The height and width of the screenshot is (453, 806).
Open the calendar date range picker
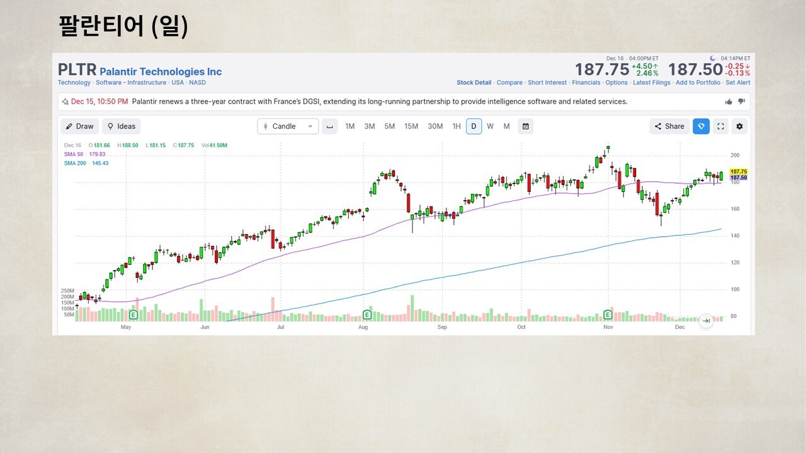[525, 126]
